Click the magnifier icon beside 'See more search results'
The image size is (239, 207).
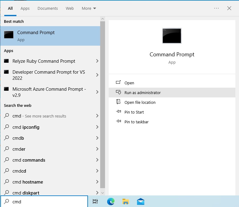point(6,116)
